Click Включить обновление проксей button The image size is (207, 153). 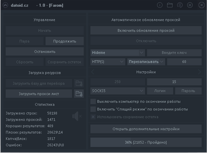[146, 30]
